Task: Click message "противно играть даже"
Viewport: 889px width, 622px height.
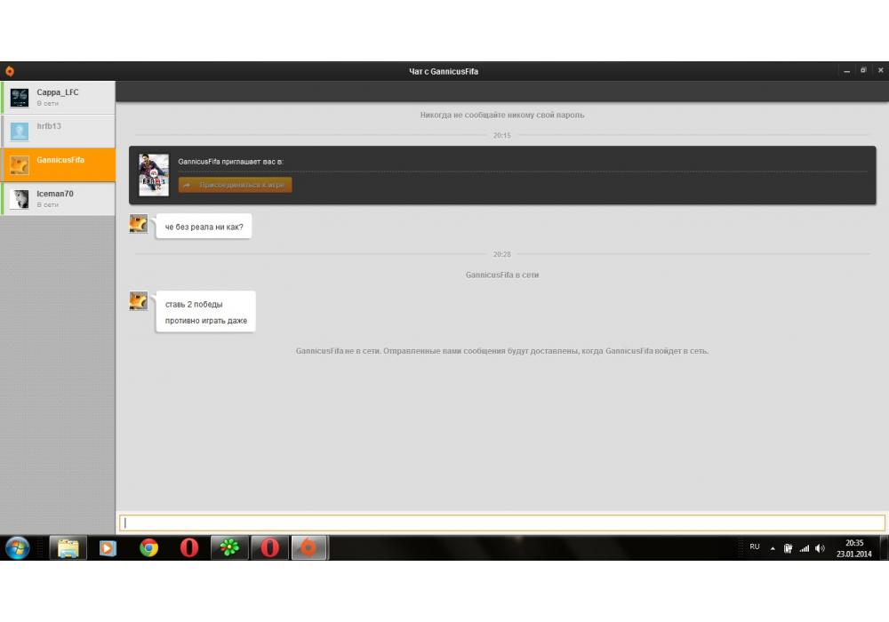Action: (x=206, y=321)
